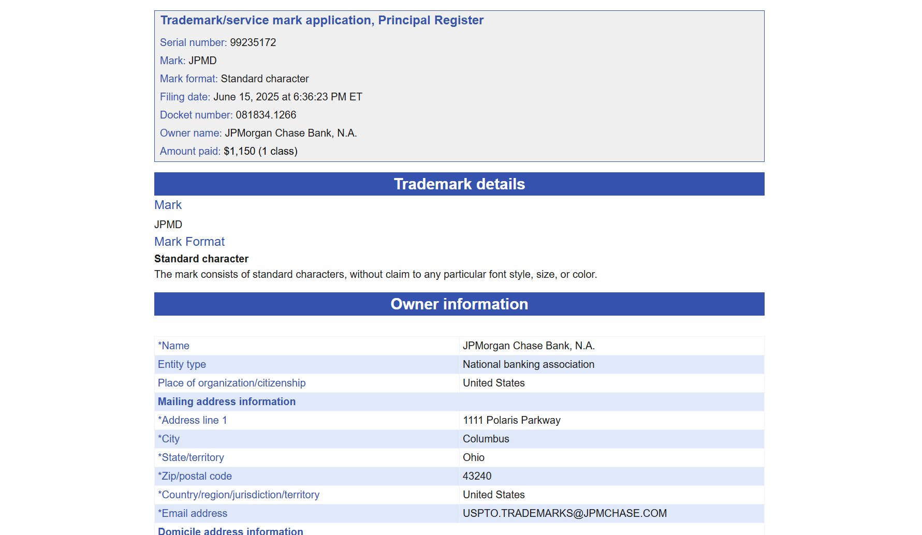Screen dimensions: 922x535
Task: Click the '*City' label
Action: click(169, 439)
